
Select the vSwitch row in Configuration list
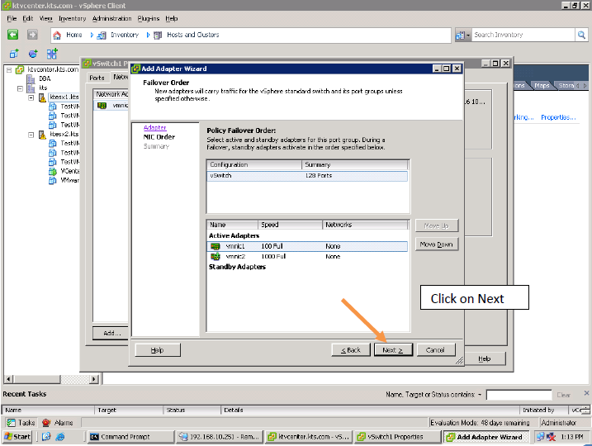[307, 176]
